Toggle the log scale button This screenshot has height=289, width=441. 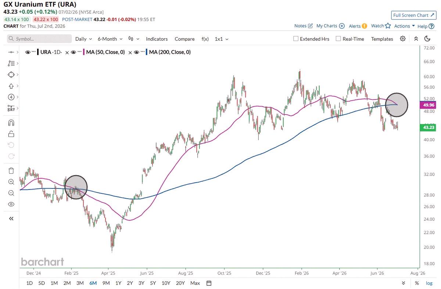(x=429, y=283)
